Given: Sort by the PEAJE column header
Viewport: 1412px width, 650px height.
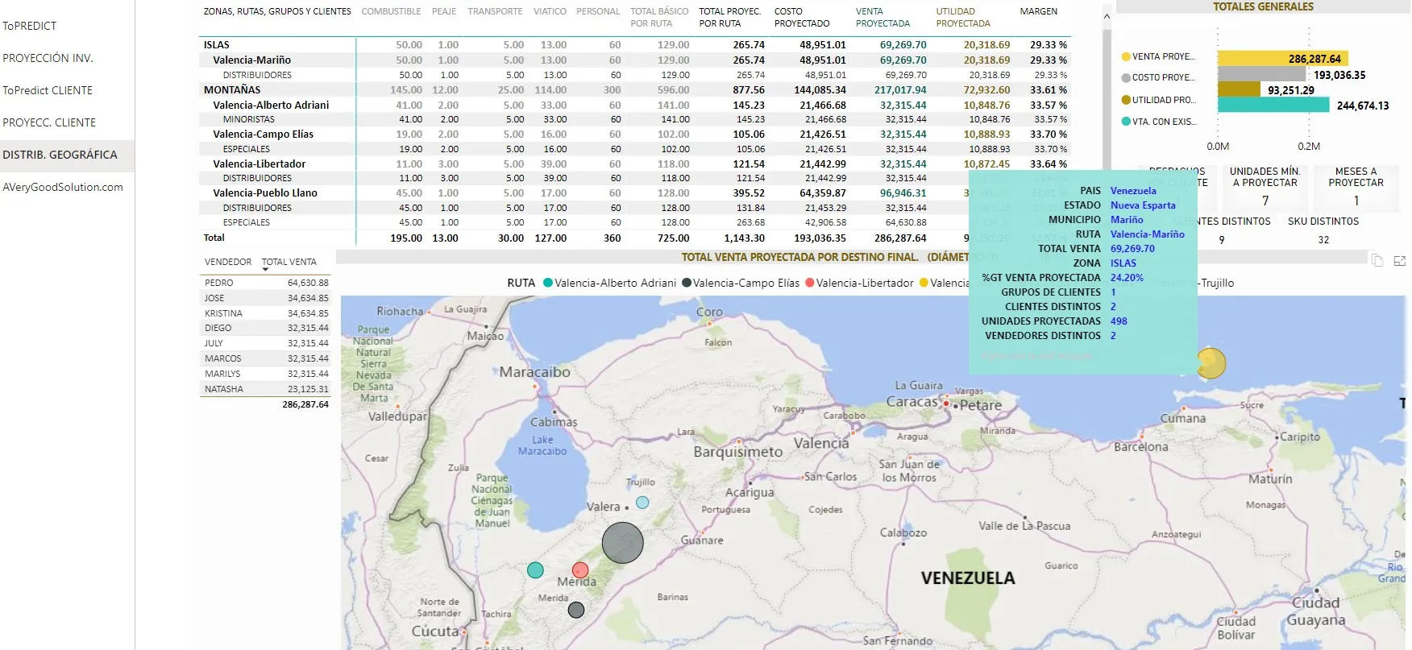Looking at the screenshot, I should tap(444, 11).
